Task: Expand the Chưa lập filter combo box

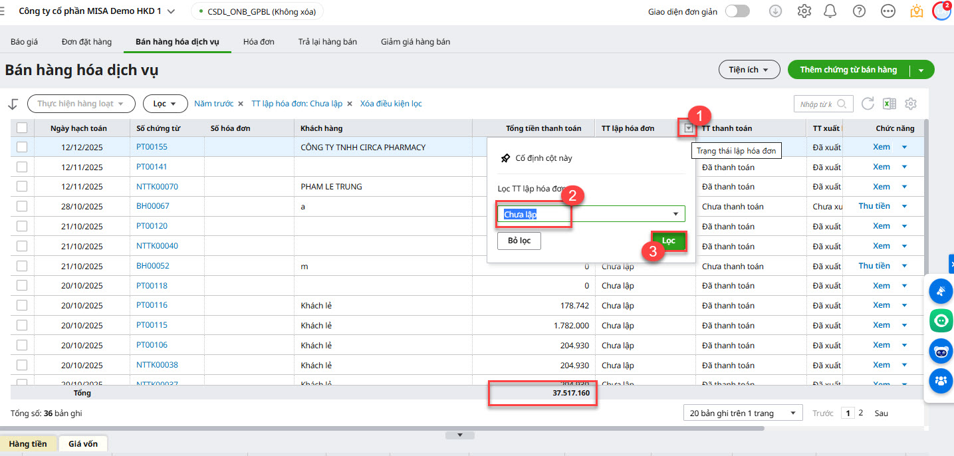Action: pyautogui.click(x=675, y=214)
